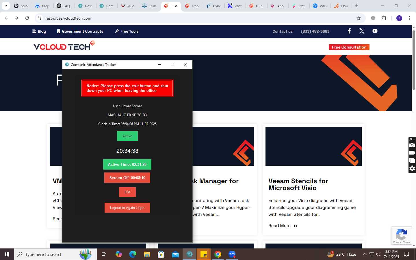The width and height of the screenshot is (416, 260).
Task: Open the tab search dropdown in Chrome
Action: pyautogui.click(x=5, y=6)
